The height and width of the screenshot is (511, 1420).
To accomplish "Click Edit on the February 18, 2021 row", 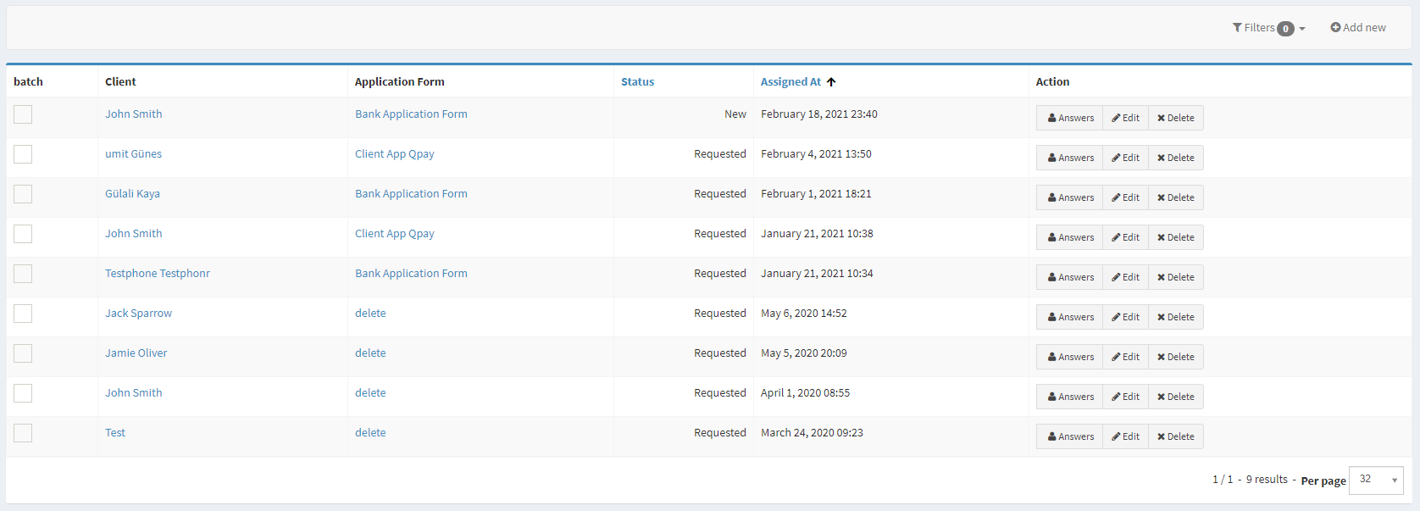I will pos(1125,118).
